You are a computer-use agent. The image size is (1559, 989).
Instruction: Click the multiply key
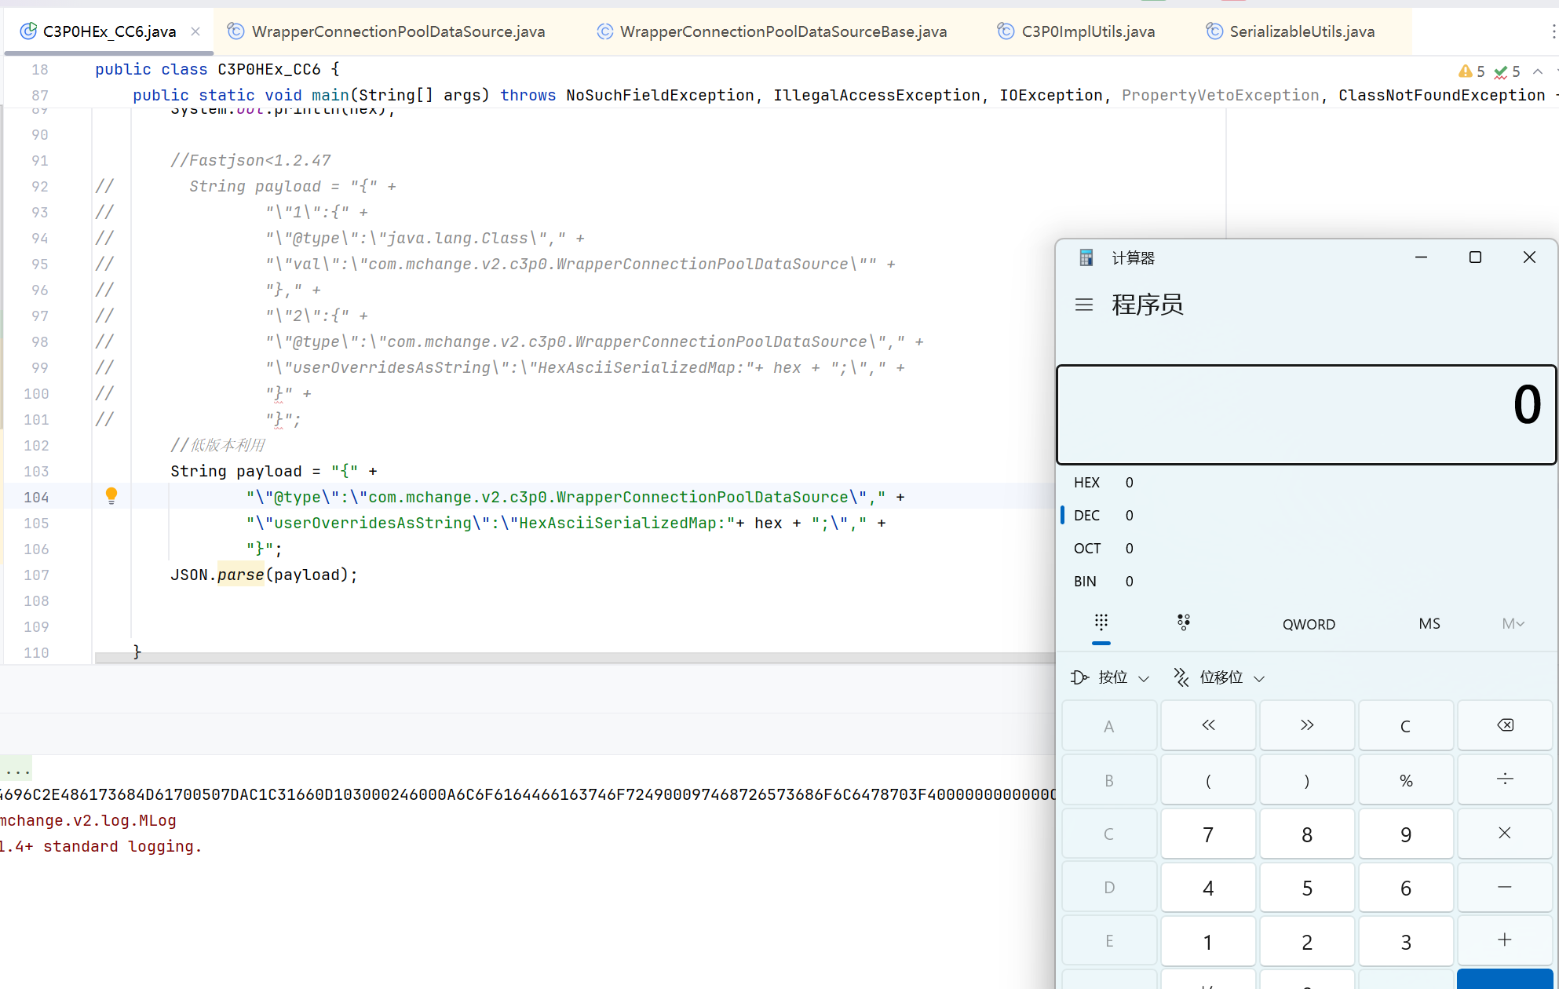[x=1505, y=833]
